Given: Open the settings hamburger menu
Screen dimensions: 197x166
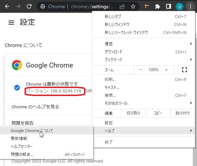Looking at the screenshot, I should (x=11, y=22).
